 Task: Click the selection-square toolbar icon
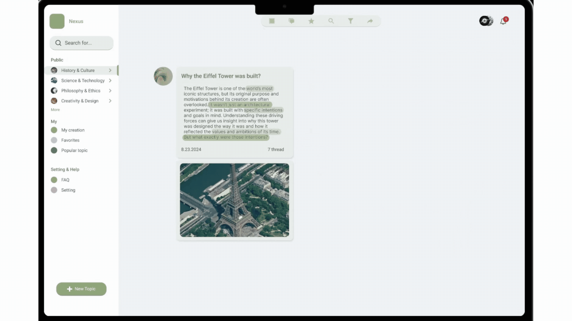tap(272, 21)
